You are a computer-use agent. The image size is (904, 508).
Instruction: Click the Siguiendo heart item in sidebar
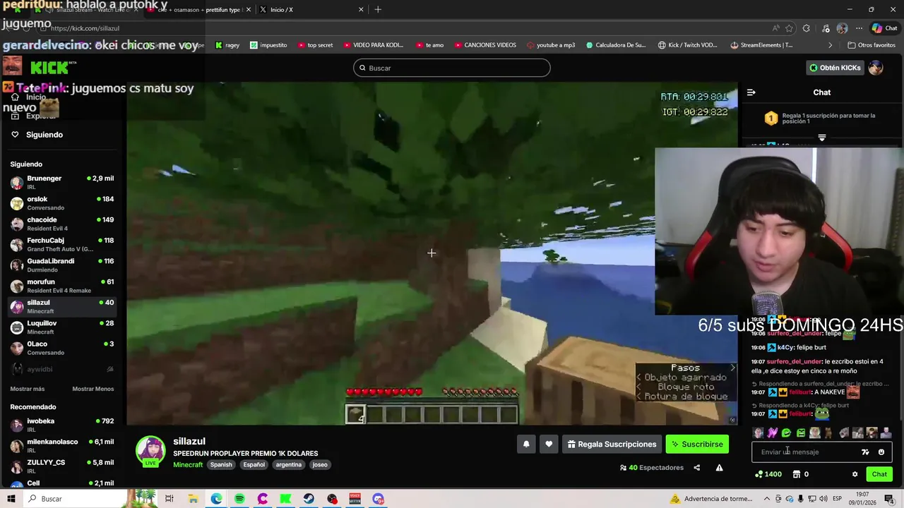click(x=37, y=135)
